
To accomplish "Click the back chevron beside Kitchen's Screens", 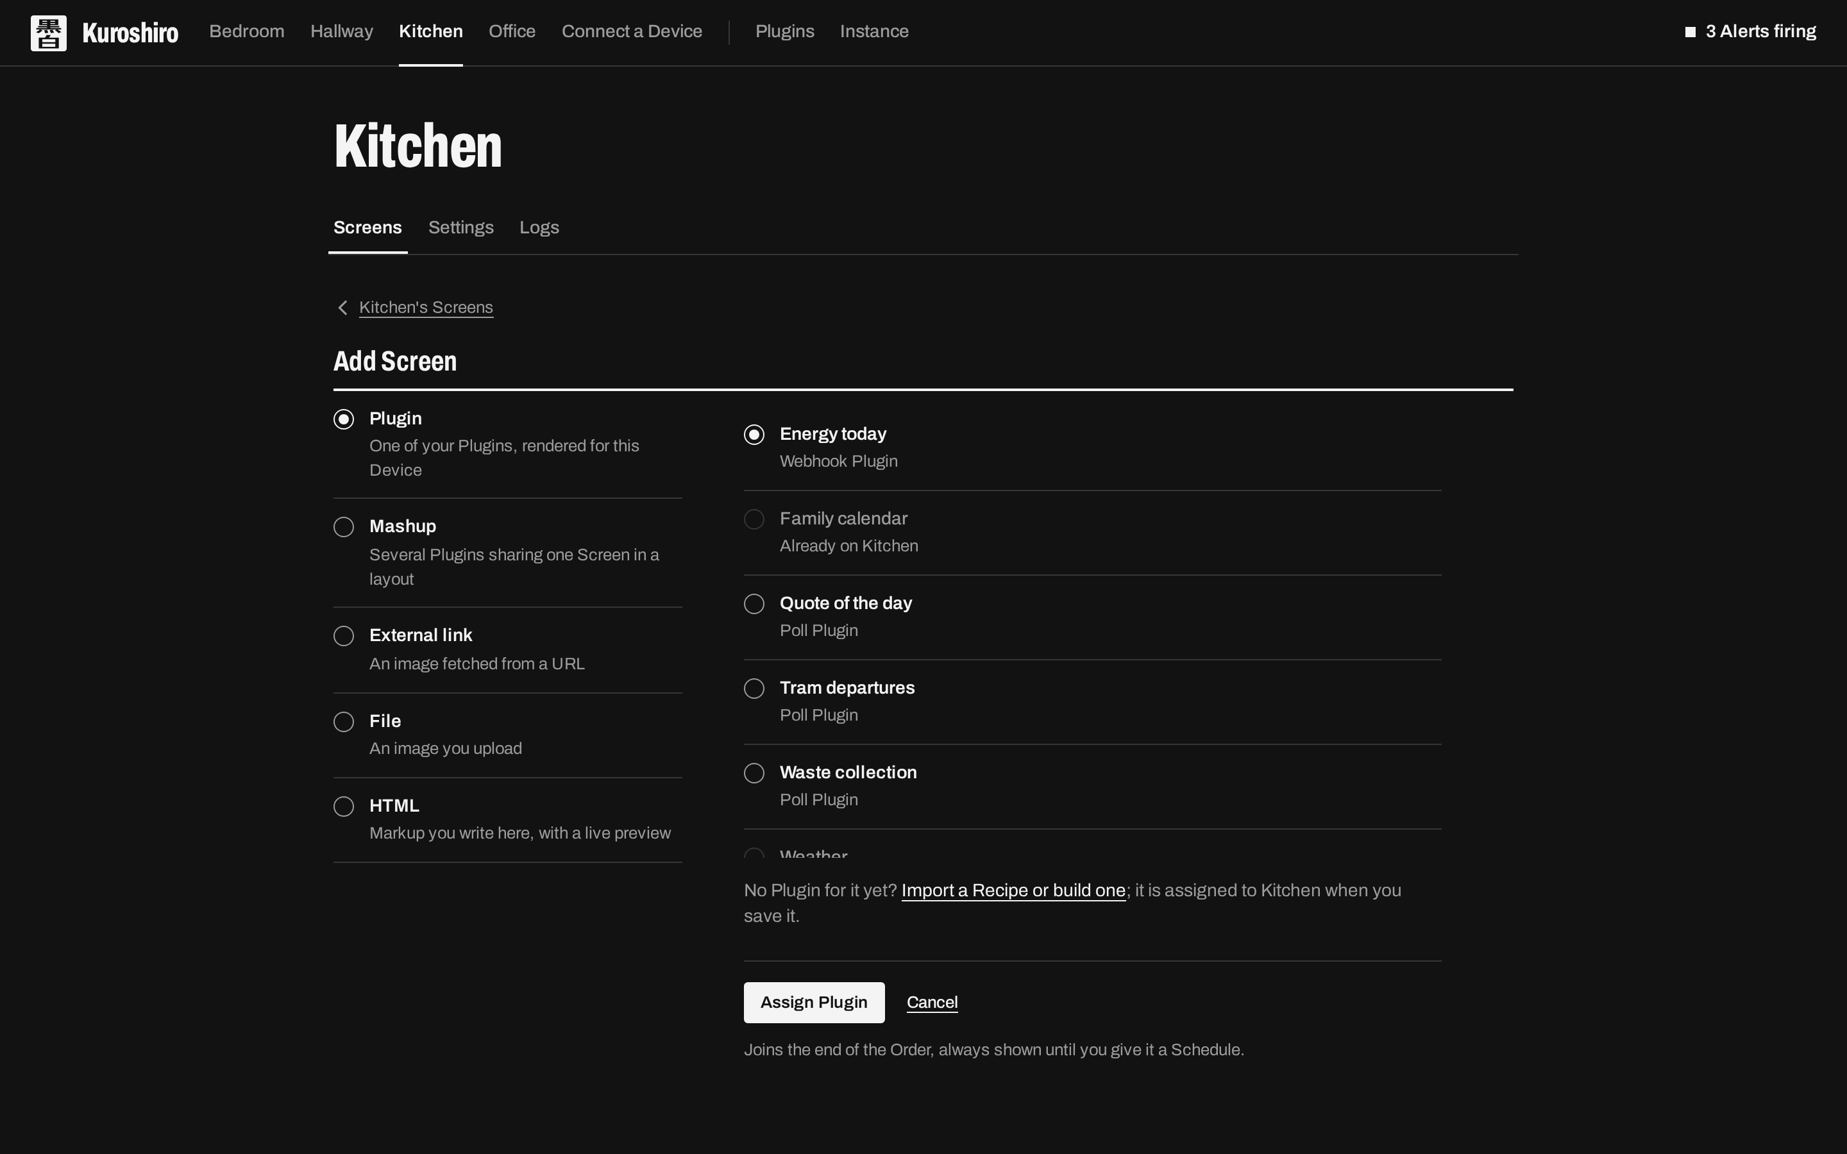I will (x=342, y=308).
